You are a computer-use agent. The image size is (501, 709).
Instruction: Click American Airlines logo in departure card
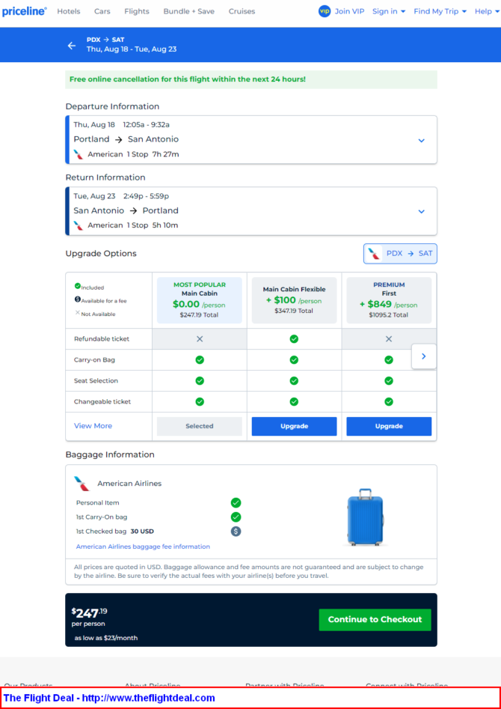[79, 154]
